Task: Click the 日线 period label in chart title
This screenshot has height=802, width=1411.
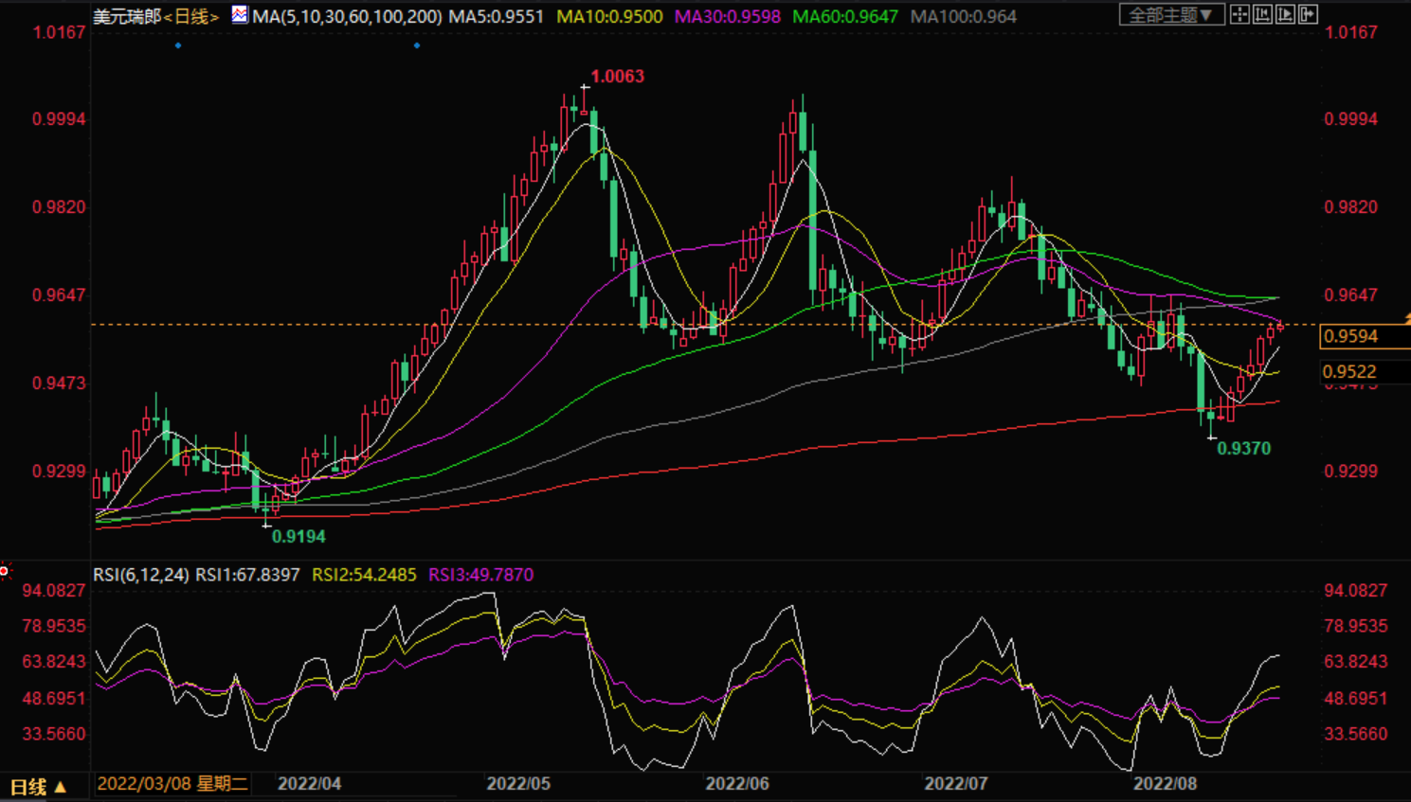Action: (x=192, y=17)
